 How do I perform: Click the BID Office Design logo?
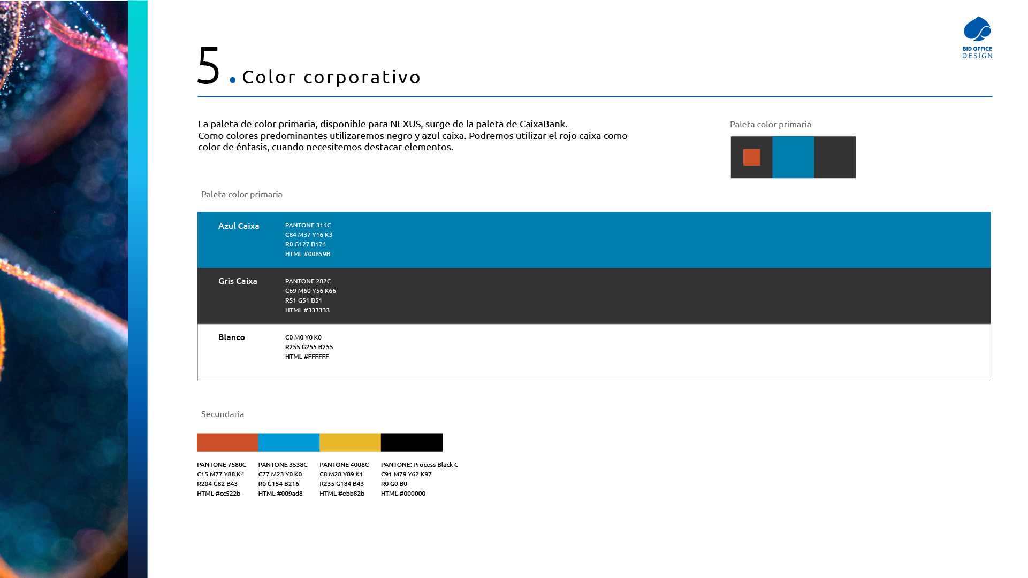[x=977, y=37]
